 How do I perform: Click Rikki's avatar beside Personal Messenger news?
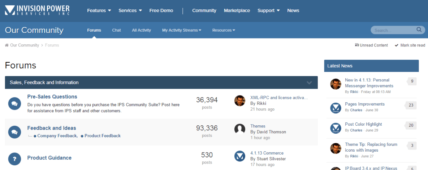point(336,84)
